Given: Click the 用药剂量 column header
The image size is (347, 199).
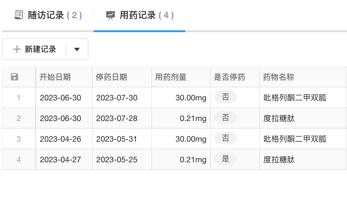Looking at the screenshot, I should (171, 77).
